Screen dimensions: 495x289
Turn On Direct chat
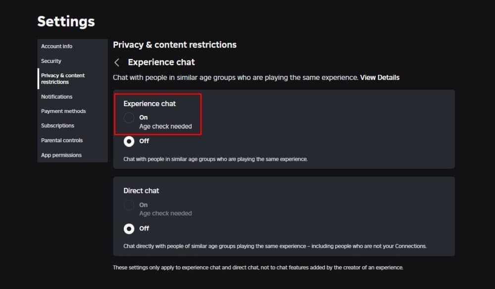pyautogui.click(x=129, y=205)
